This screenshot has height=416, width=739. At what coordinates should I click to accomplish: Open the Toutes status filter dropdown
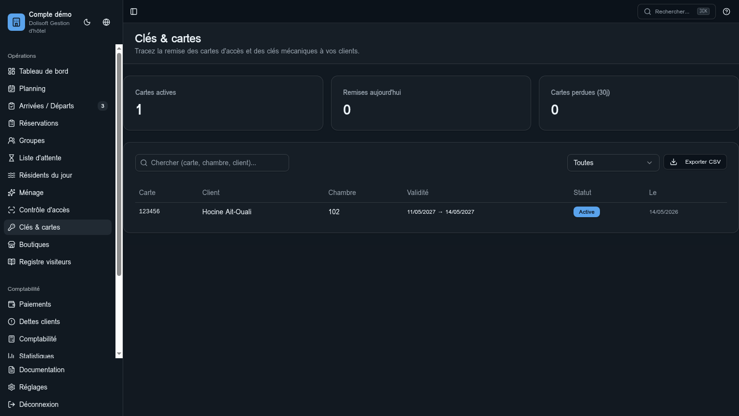[613, 163]
